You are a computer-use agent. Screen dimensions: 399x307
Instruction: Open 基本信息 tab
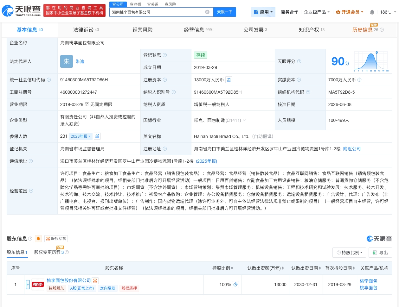[x=30, y=30]
